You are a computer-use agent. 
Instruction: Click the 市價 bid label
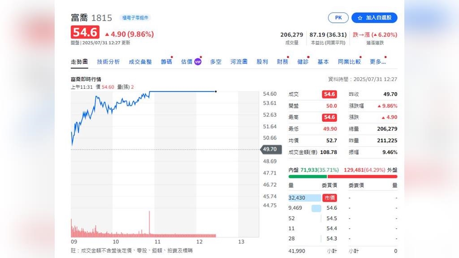click(x=329, y=198)
